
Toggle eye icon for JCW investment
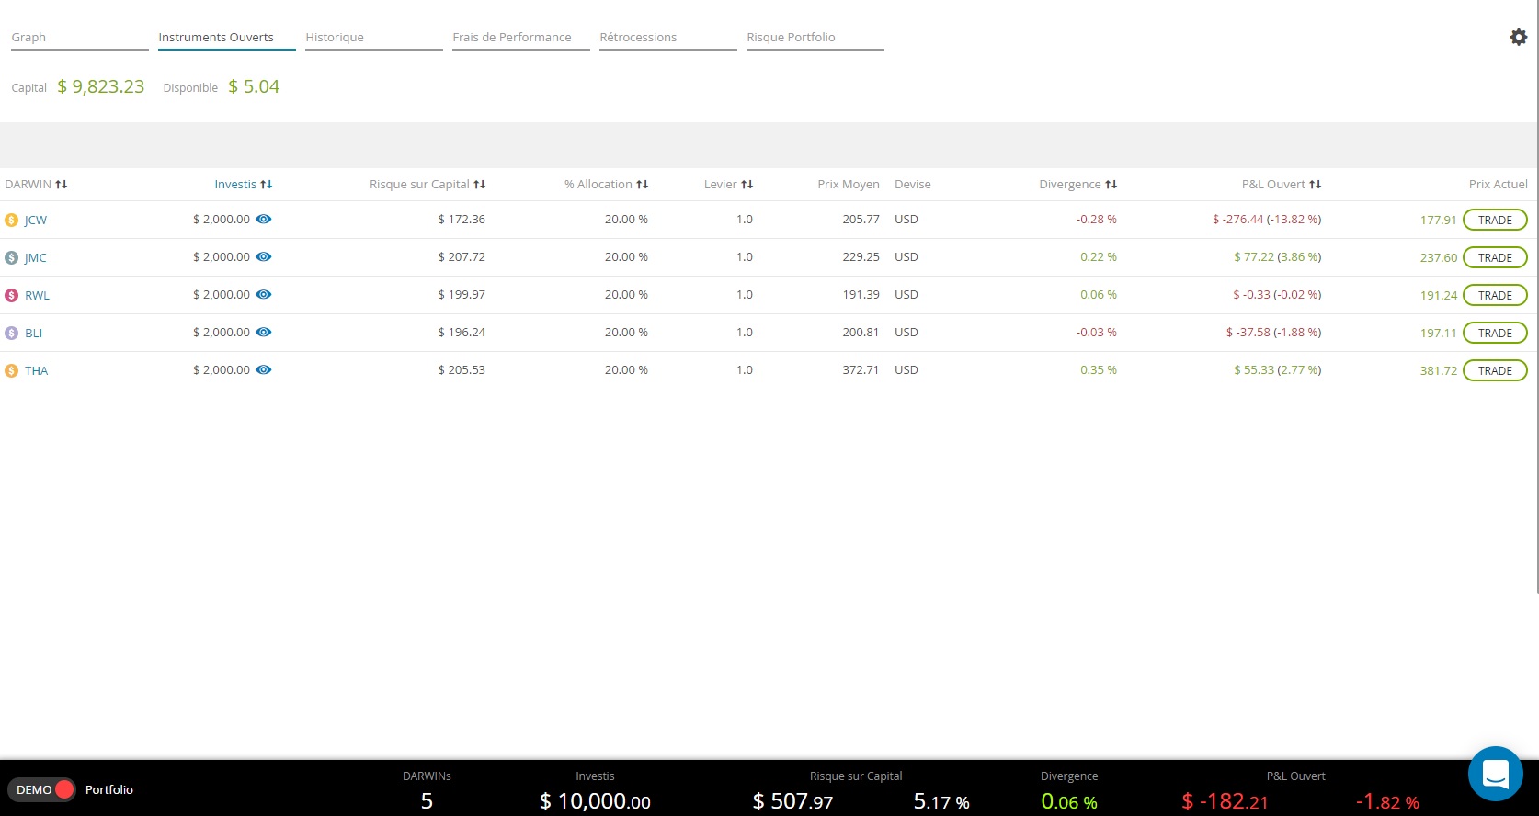(264, 220)
